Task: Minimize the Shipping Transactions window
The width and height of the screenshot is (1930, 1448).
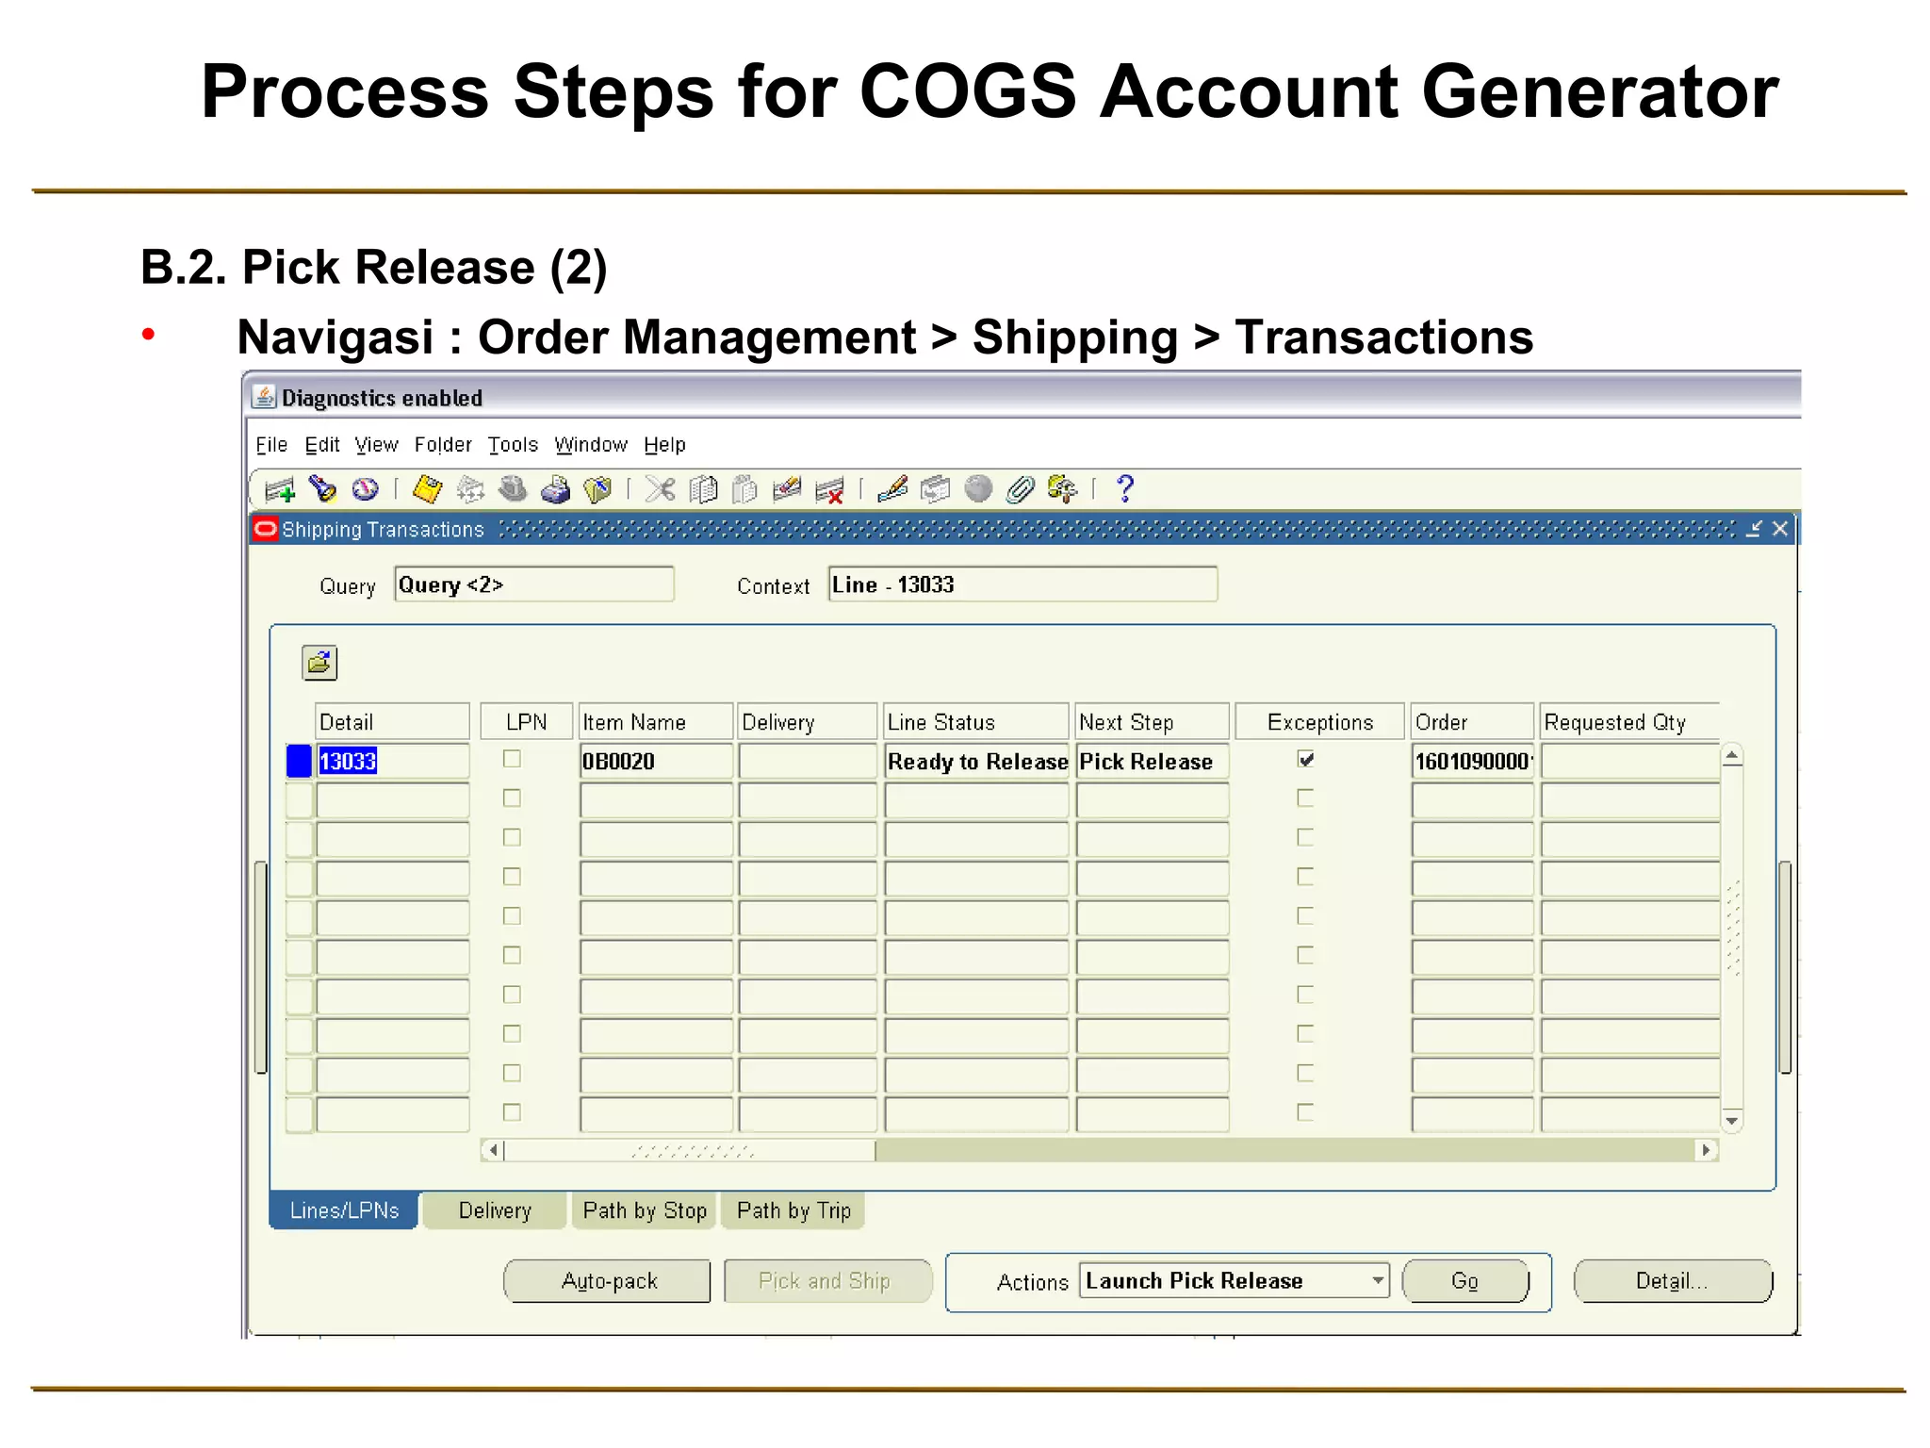Action: tap(1753, 529)
